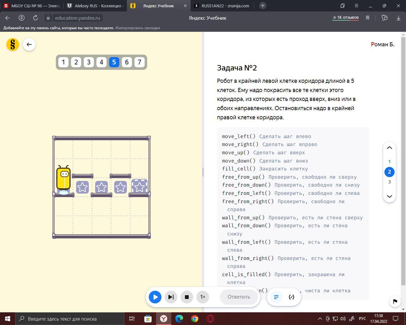Open the browser tab manager icon
The width and height of the screenshot is (406, 325).
click(343, 6)
